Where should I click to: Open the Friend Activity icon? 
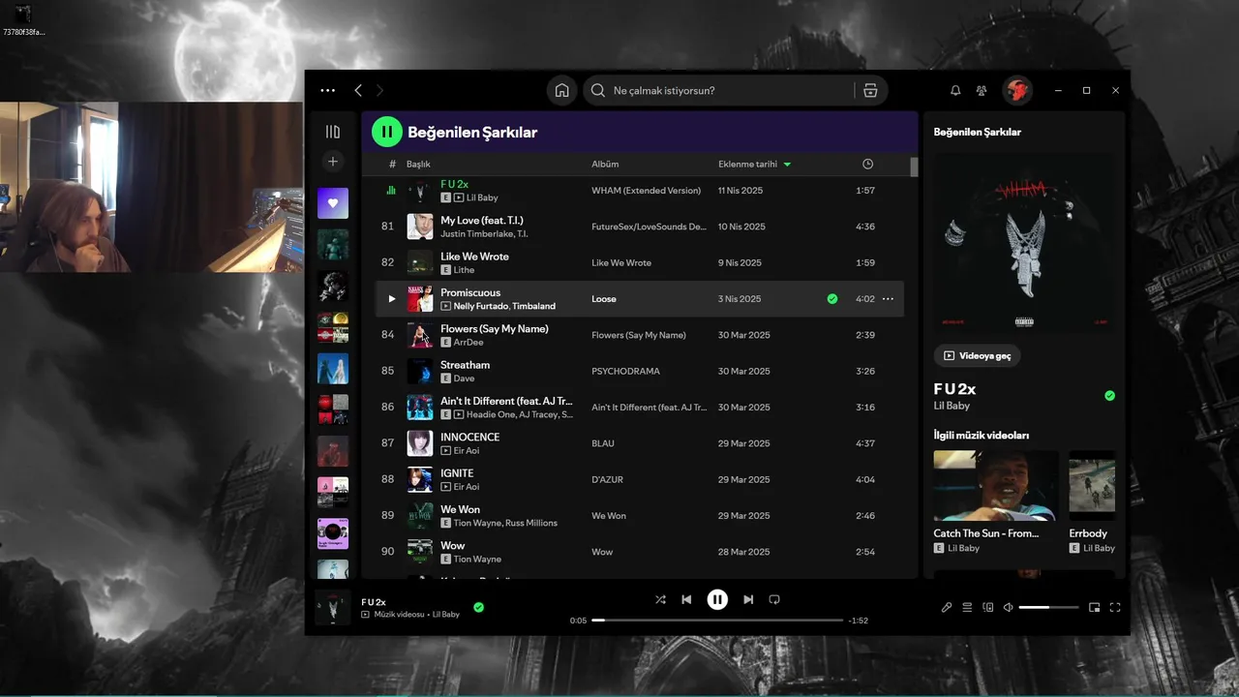pyautogui.click(x=982, y=90)
